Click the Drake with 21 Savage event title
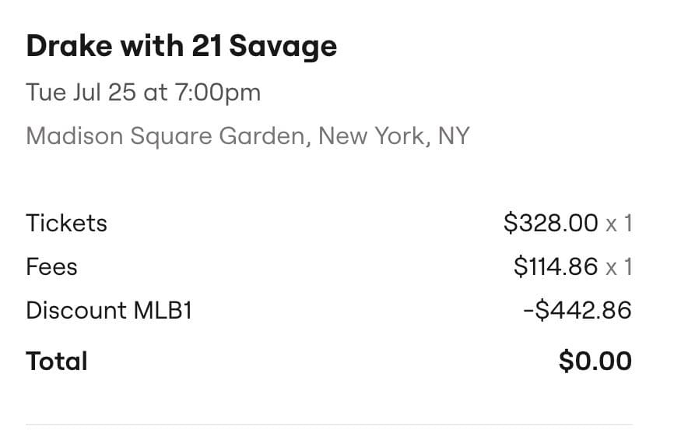Image resolution: width=688 pixels, height=430 pixels. click(x=181, y=47)
